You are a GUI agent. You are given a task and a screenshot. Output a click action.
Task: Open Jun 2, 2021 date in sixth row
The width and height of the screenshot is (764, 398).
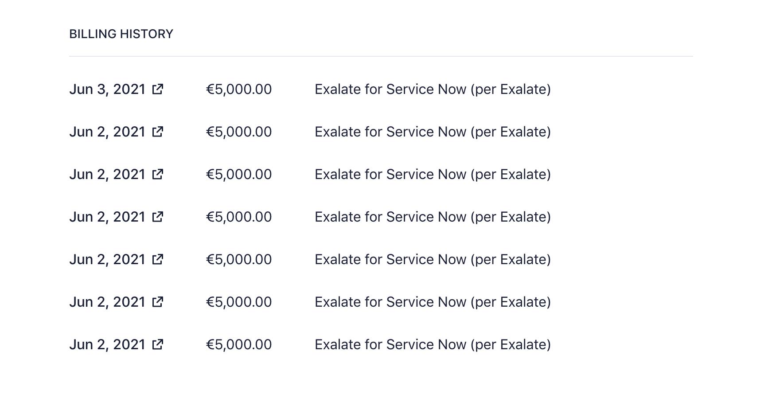click(x=107, y=302)
